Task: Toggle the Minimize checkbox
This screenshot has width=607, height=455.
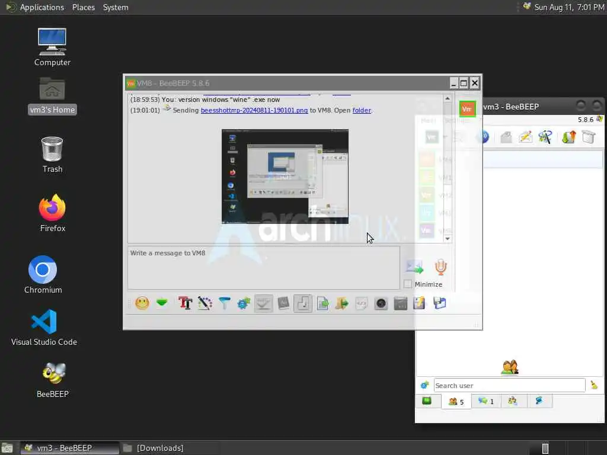Action: point(408,284)
